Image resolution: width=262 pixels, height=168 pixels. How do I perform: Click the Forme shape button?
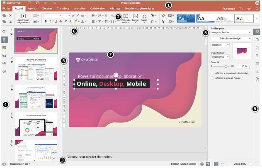pyautogui.click(x=144, y=18)
